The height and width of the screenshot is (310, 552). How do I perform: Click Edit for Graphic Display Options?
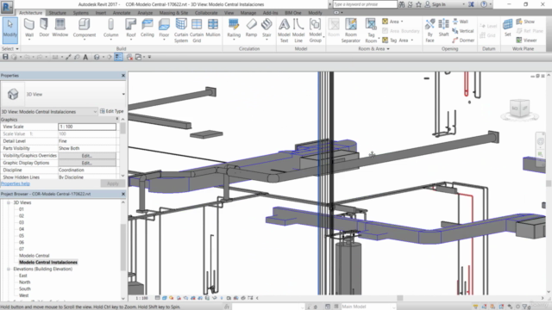[87, 163]
